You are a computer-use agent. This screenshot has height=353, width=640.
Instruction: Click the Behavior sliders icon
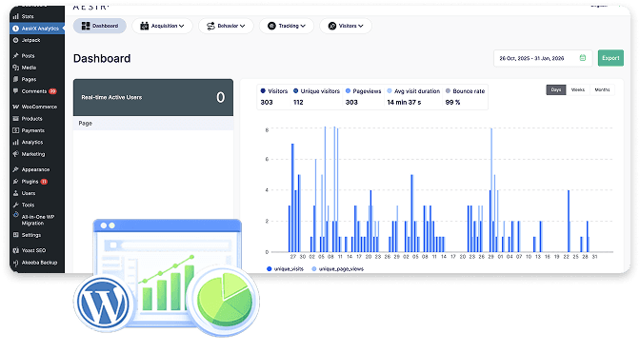point(210,26)
